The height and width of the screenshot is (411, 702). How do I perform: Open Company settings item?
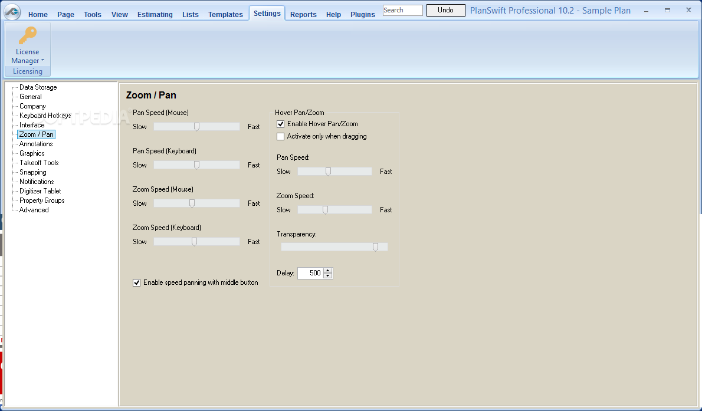(32, 106)
